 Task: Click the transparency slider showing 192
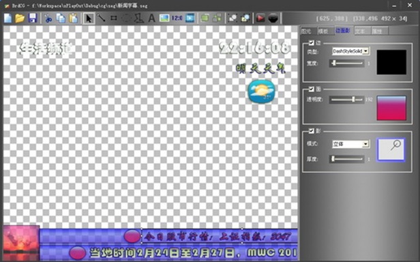click(346, 100)
